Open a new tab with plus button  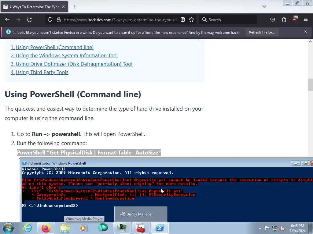tap(75, 7)
